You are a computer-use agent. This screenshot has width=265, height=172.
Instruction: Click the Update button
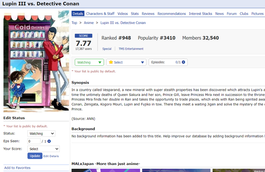point(35,156)
